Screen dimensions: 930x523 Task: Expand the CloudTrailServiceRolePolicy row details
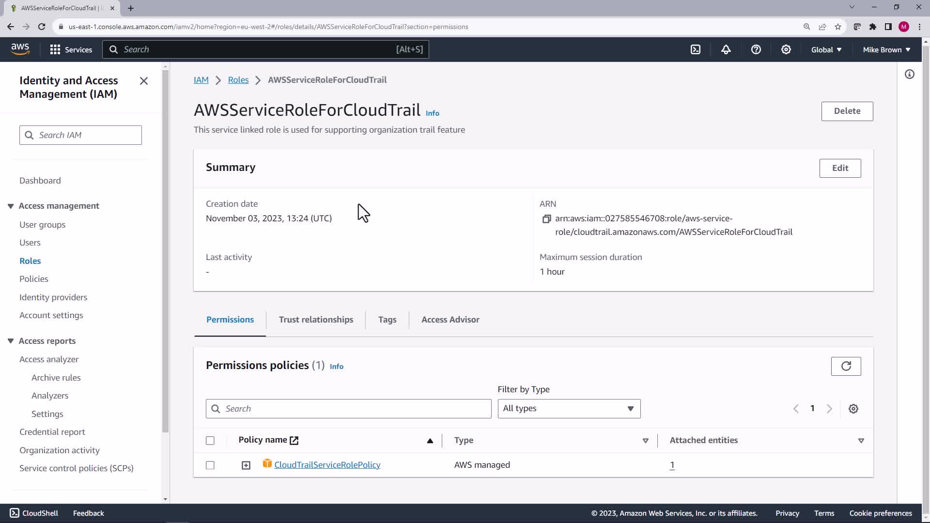(246, 465)
